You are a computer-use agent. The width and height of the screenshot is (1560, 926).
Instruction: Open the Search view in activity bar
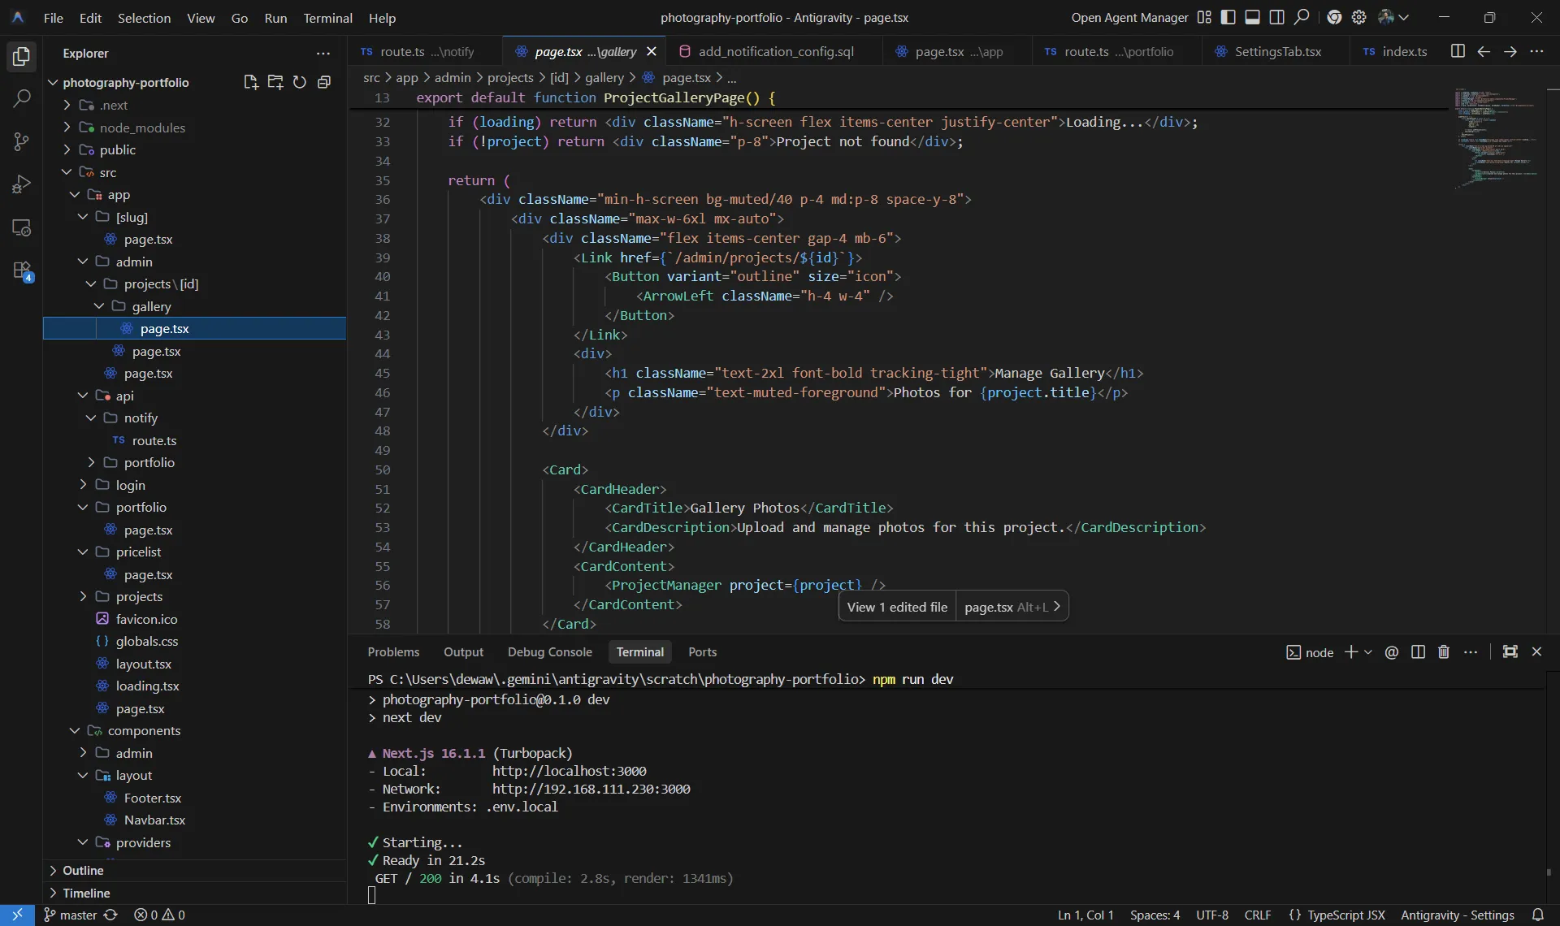(22, 99)
